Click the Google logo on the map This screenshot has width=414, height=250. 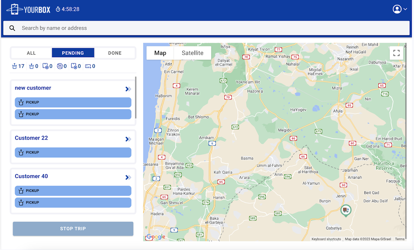156,237
